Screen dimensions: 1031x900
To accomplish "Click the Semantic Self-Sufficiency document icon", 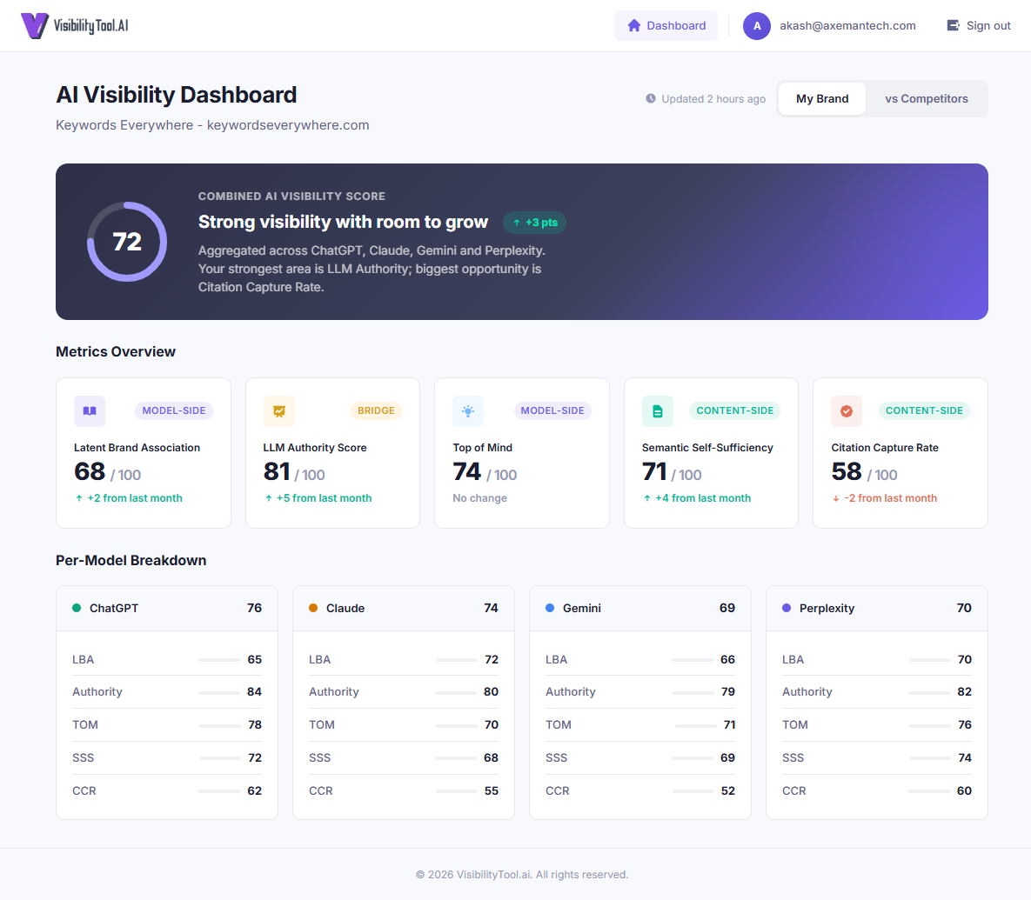I will click(x=658, y=410).
